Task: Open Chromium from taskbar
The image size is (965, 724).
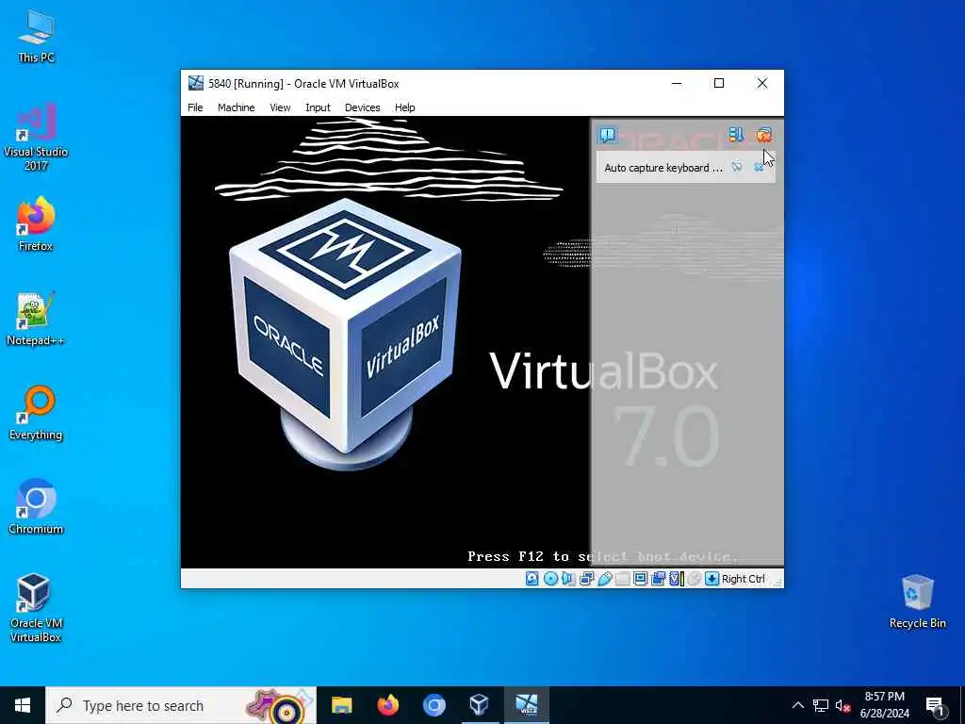Action: click(x=433, y=705)
